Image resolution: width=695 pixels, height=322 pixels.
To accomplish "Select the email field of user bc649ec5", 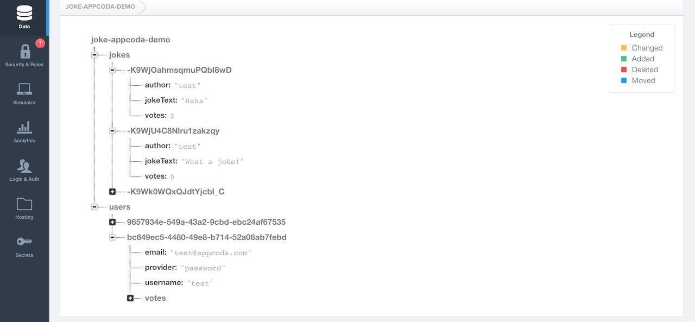I will click(155, 252).
